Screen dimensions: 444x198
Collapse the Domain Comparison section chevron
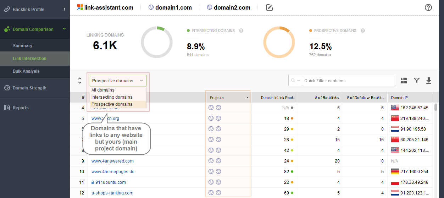[64, 29]
